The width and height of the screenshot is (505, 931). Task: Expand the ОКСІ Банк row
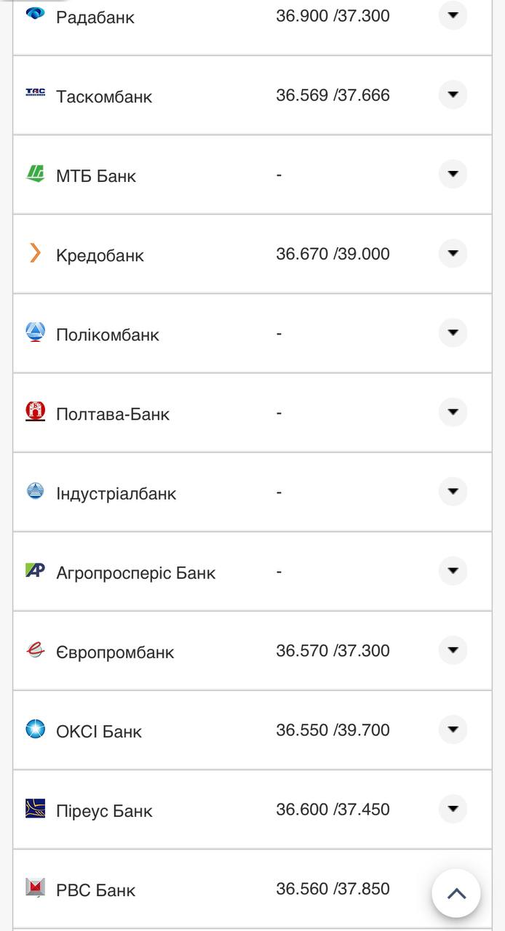tap(453, 730)
